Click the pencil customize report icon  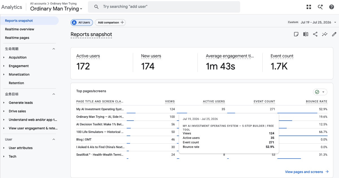point(334,34)
